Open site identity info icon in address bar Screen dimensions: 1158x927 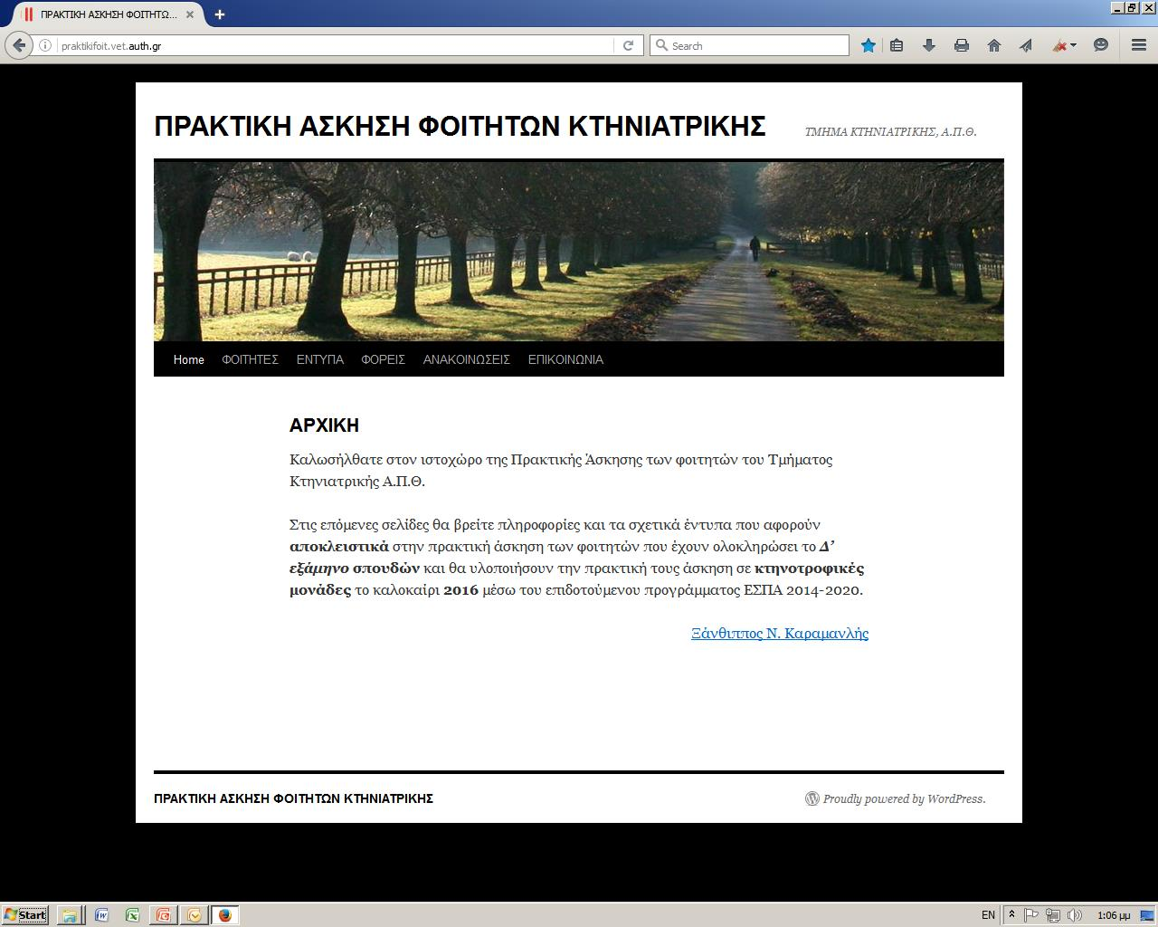[45, 45]
